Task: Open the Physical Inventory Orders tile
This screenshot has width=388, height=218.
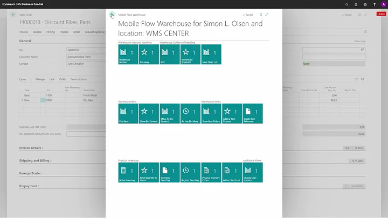Action: click(x=211, y=173)
